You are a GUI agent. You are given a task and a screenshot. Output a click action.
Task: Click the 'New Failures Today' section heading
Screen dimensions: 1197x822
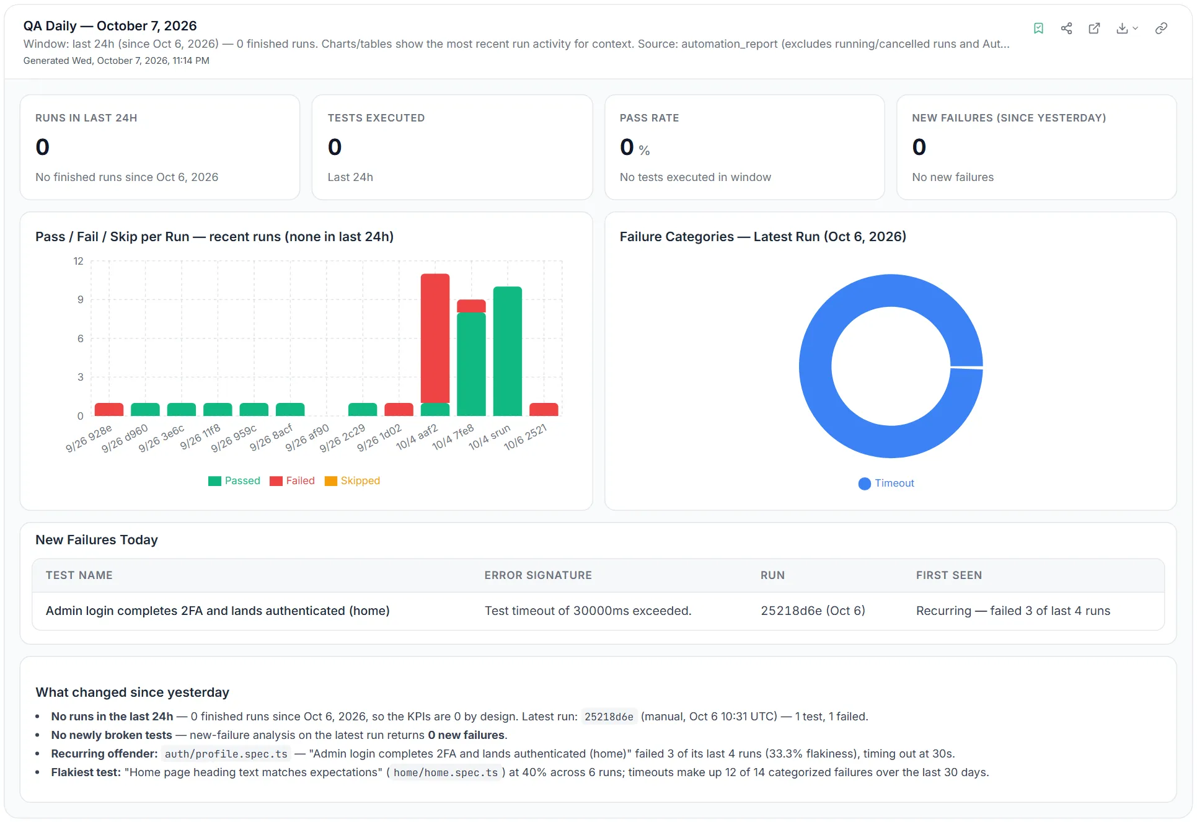97,540
